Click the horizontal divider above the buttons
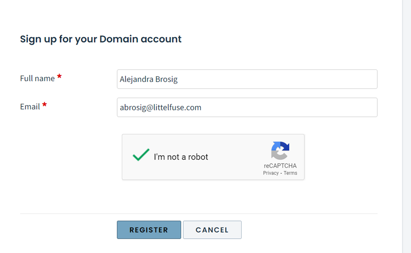411x253 pixels. tap(198, 214)
